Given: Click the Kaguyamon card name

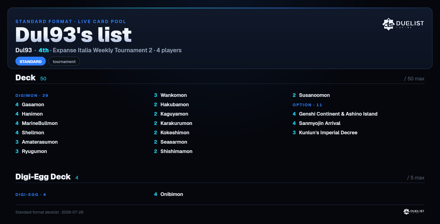Looking at the screenshot, I should [174, 114].
